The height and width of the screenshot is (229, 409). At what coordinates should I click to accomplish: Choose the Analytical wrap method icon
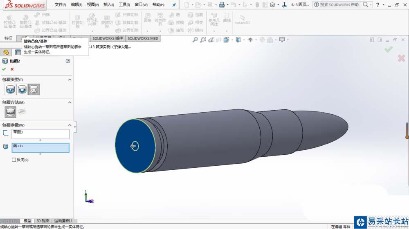(x=11, y=112)
